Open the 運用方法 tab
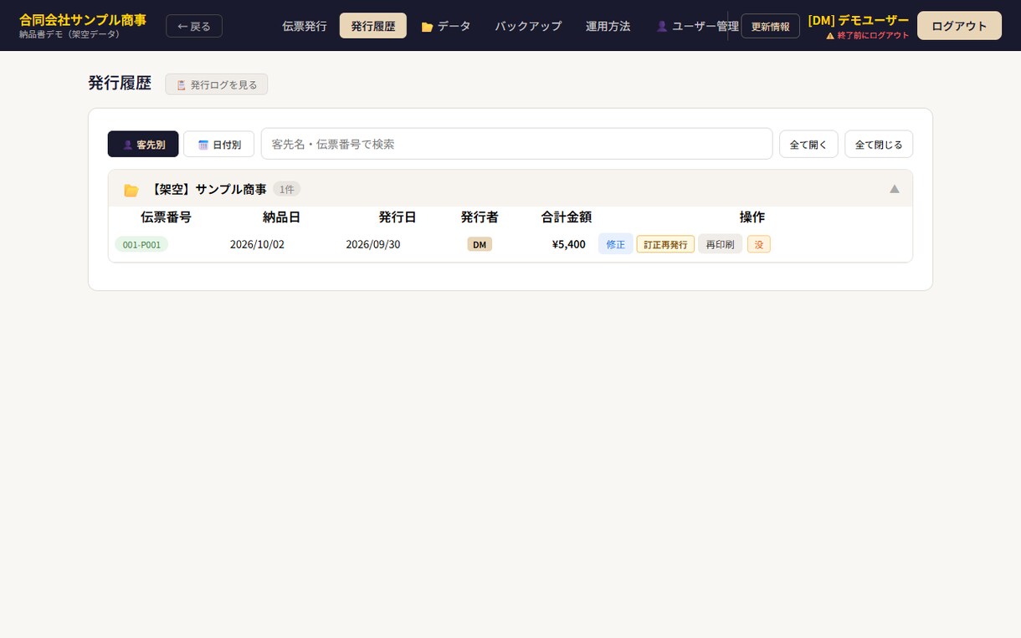 point(608,26)
